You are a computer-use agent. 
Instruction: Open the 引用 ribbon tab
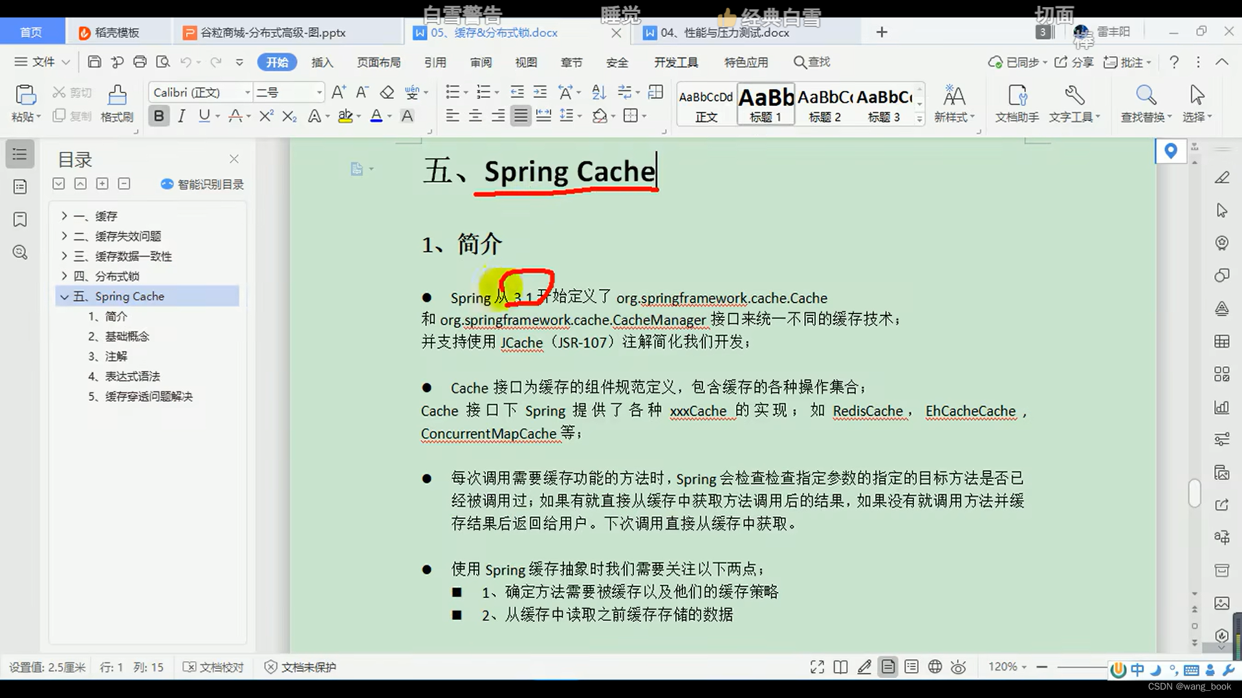click(x=435, y=62)
